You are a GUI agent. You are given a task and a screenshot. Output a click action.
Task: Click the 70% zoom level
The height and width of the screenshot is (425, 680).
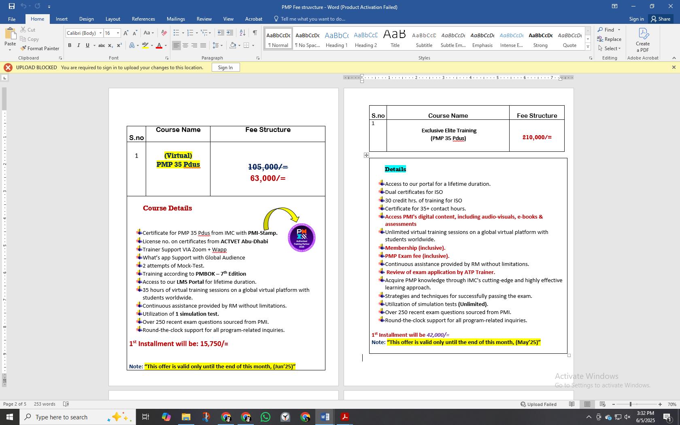(672, 404)
